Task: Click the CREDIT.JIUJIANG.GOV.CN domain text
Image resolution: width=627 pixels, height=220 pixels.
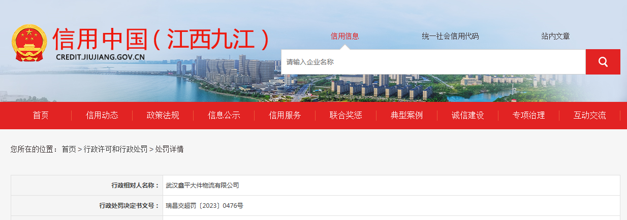Action: [x=100, y=57]
